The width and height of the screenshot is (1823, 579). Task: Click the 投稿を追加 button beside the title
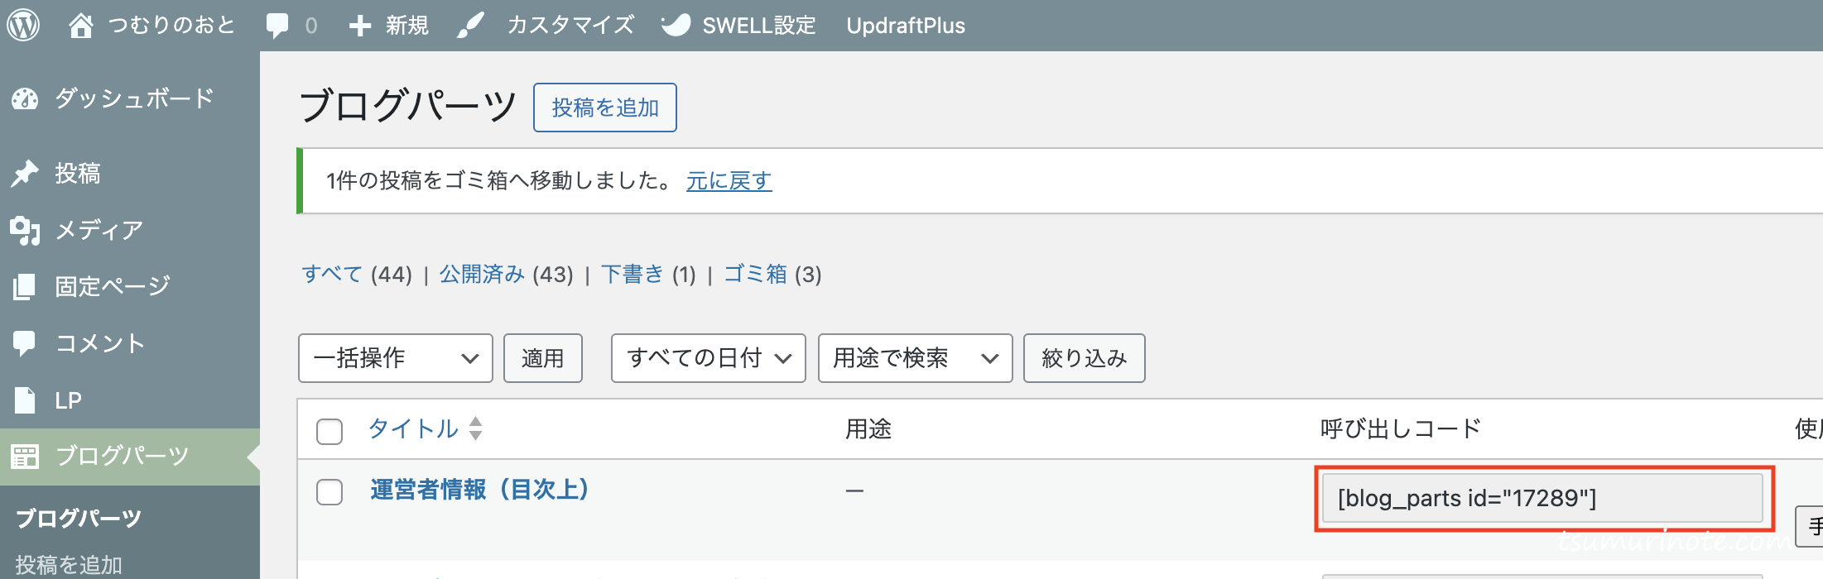coord(605,108)
